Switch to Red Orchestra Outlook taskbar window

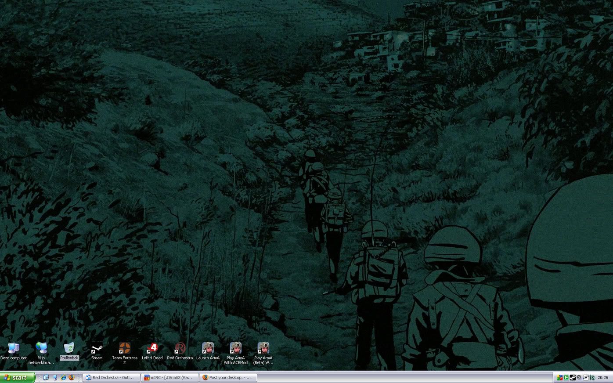(112, 378)
